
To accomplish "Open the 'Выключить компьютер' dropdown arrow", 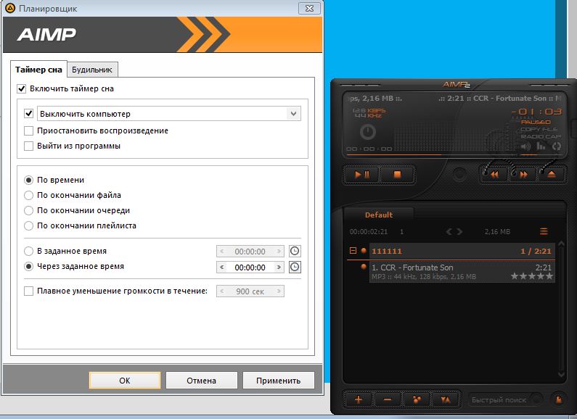I will tap(293, 114).
